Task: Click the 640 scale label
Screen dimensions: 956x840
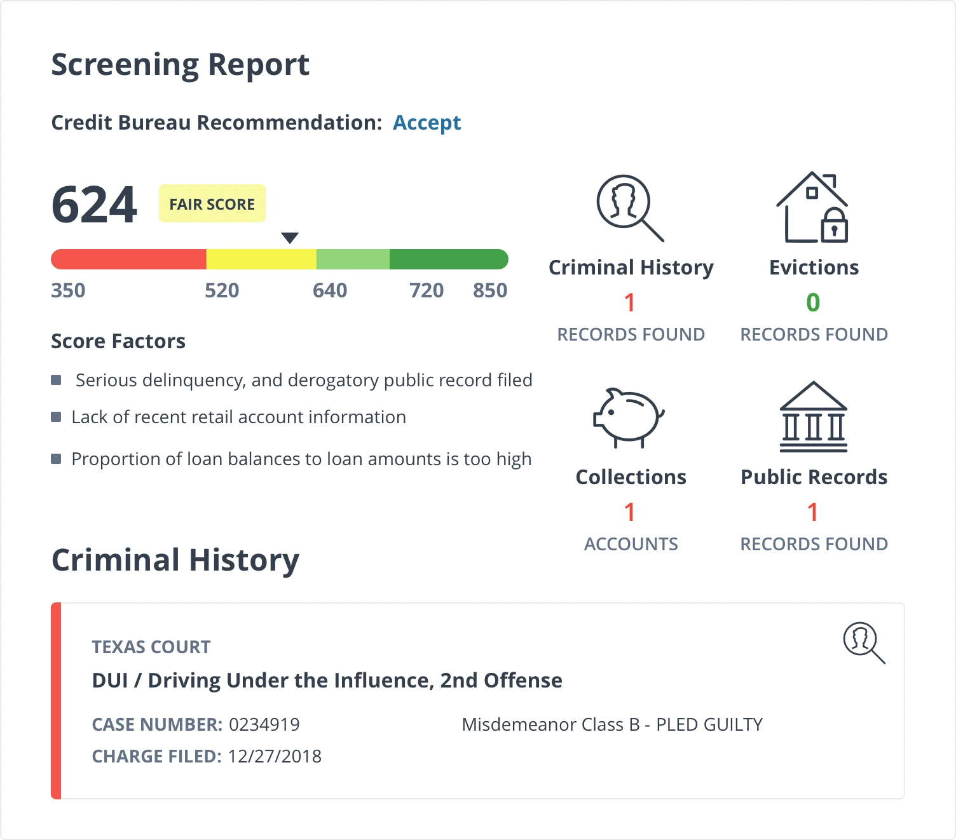Action: coord(330,290)
